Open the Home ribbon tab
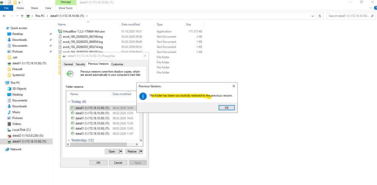This screenshot has height=185, width=377. 20,8
